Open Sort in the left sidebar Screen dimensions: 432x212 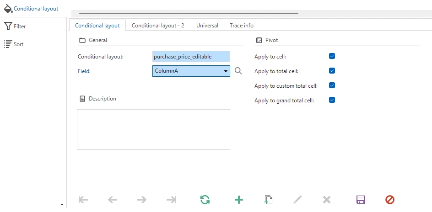[x=18, y=44]
